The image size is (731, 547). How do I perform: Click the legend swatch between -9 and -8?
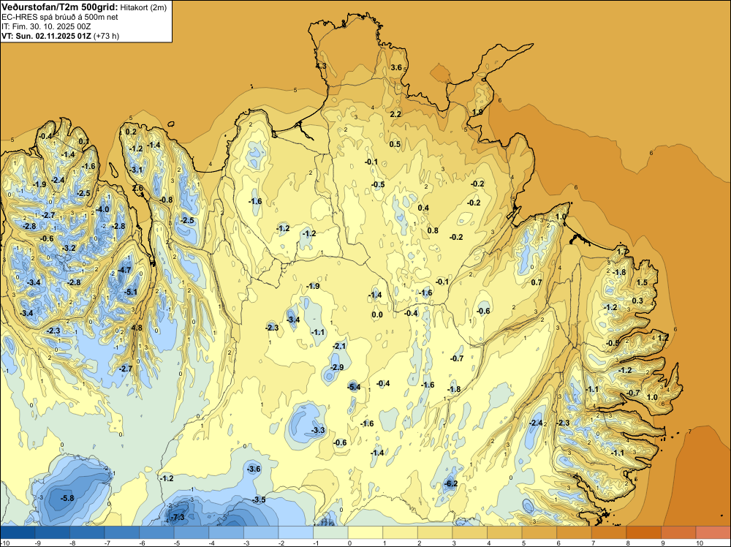click(52, 532)
